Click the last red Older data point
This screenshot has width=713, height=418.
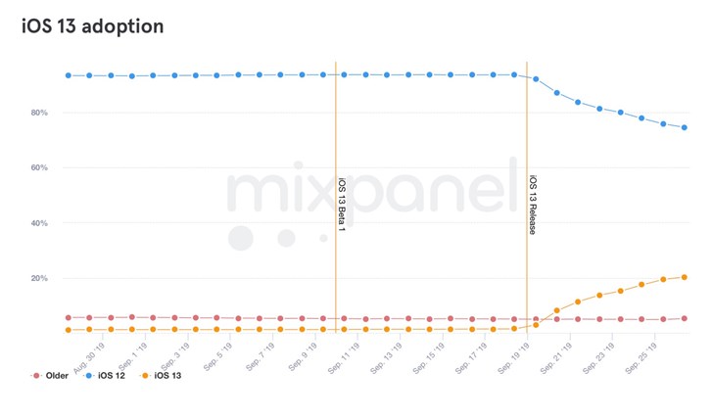coord(685,318)
